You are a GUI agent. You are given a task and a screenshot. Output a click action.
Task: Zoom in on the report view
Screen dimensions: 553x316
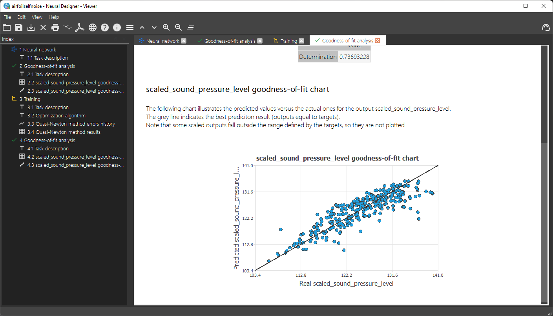click(x=166, y=27)
